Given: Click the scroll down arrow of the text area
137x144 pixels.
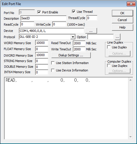Looking at the screenshot, I should (x=130, y=137).
